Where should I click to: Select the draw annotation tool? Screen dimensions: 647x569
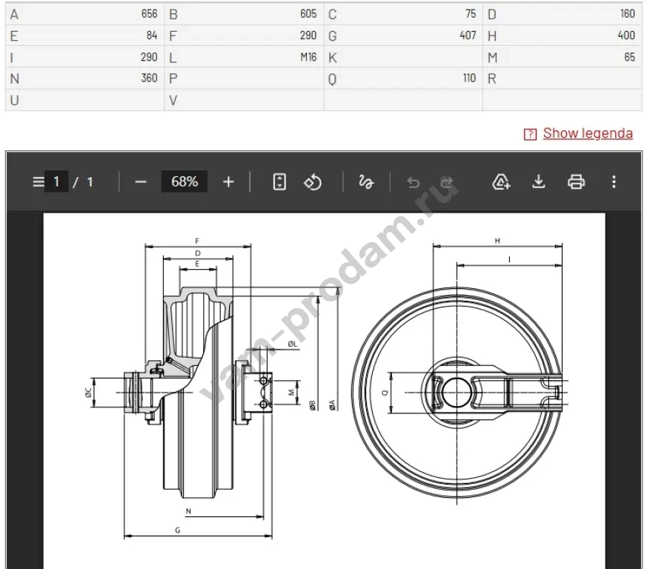pos(365,182)
